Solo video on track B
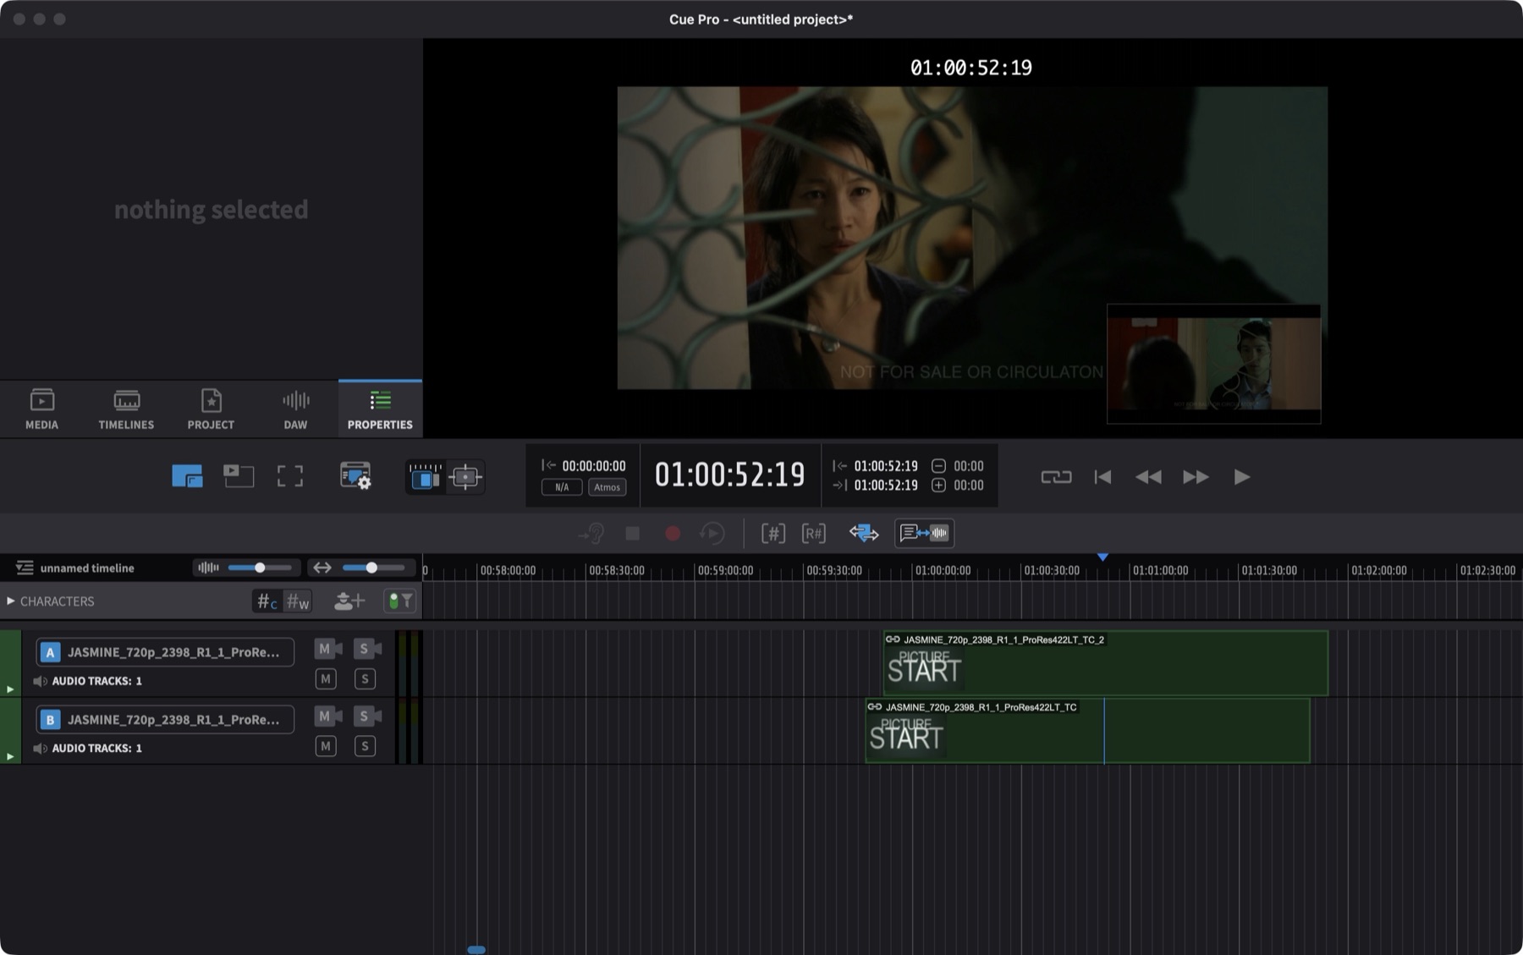The height and width of the screenshot is (955, 1523). (367, 716)
